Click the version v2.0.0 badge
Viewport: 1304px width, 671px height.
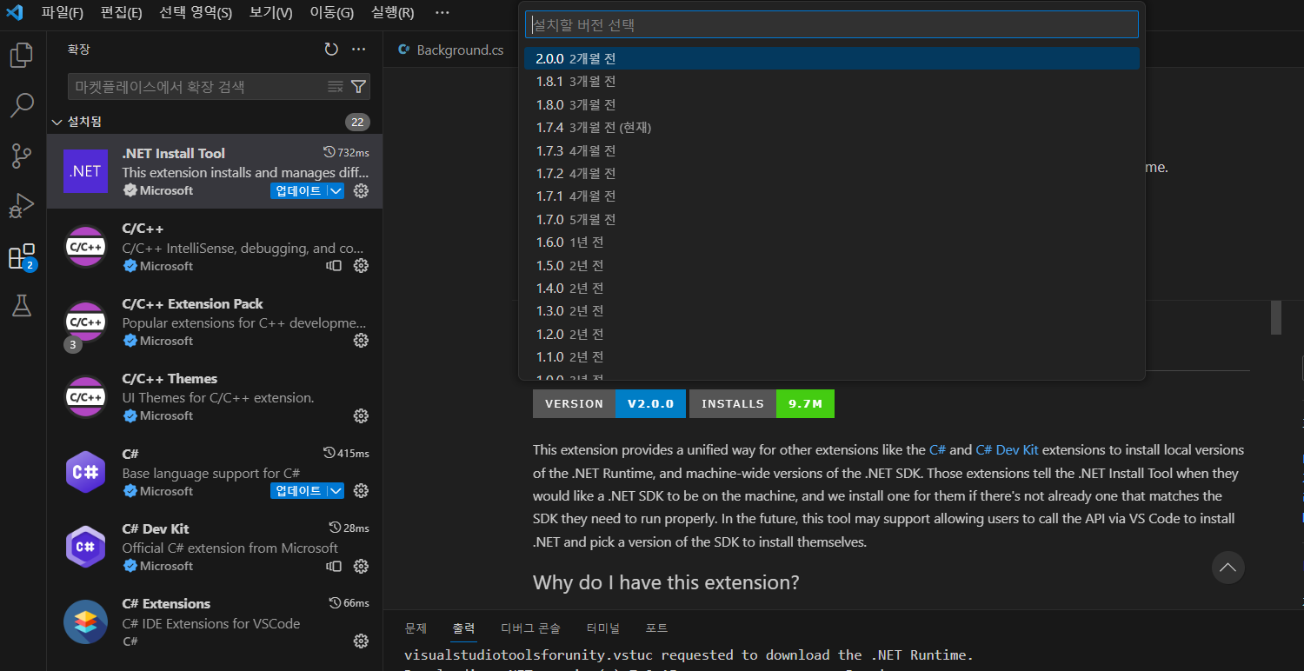tap(609, 403)
